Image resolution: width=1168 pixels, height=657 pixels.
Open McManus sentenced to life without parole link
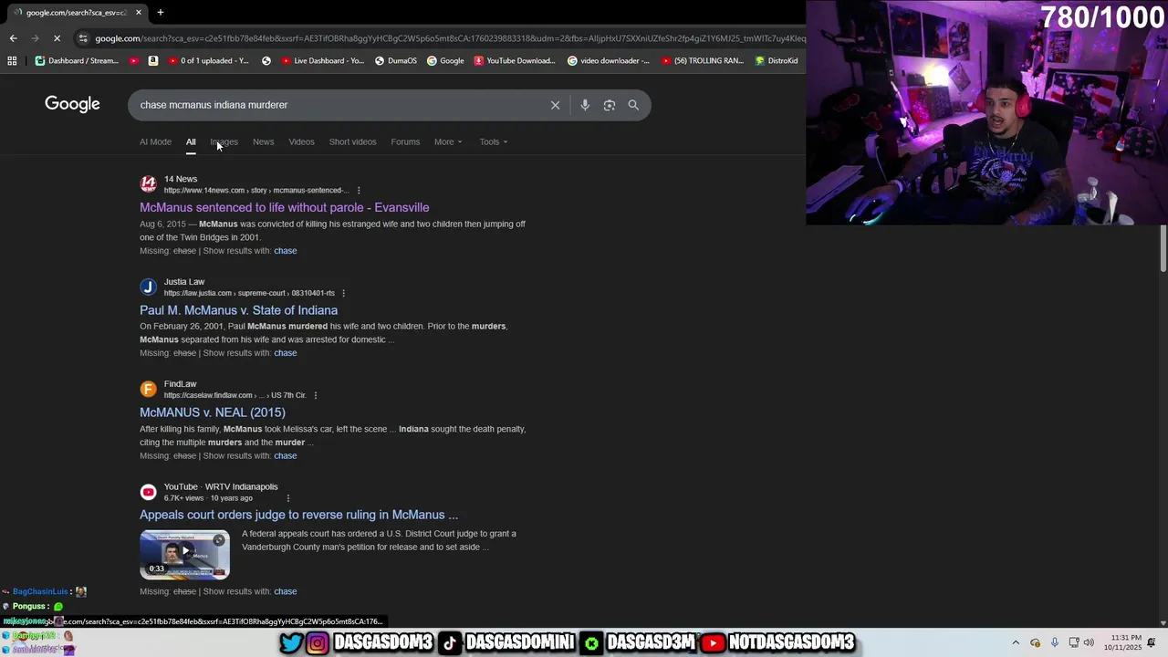(x=284, y=207)
